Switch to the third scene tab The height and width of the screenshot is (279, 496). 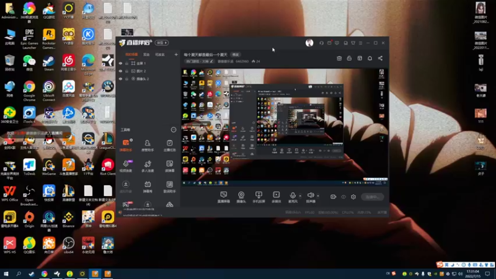point(160,55)
